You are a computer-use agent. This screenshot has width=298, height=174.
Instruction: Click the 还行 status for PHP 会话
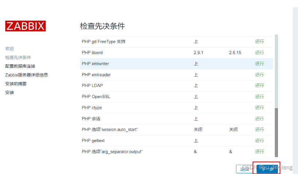[259, 119]
